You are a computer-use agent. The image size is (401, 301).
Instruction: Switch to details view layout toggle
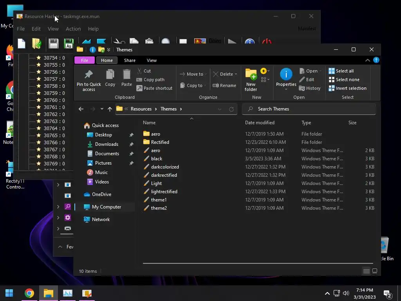click(367, 271)
